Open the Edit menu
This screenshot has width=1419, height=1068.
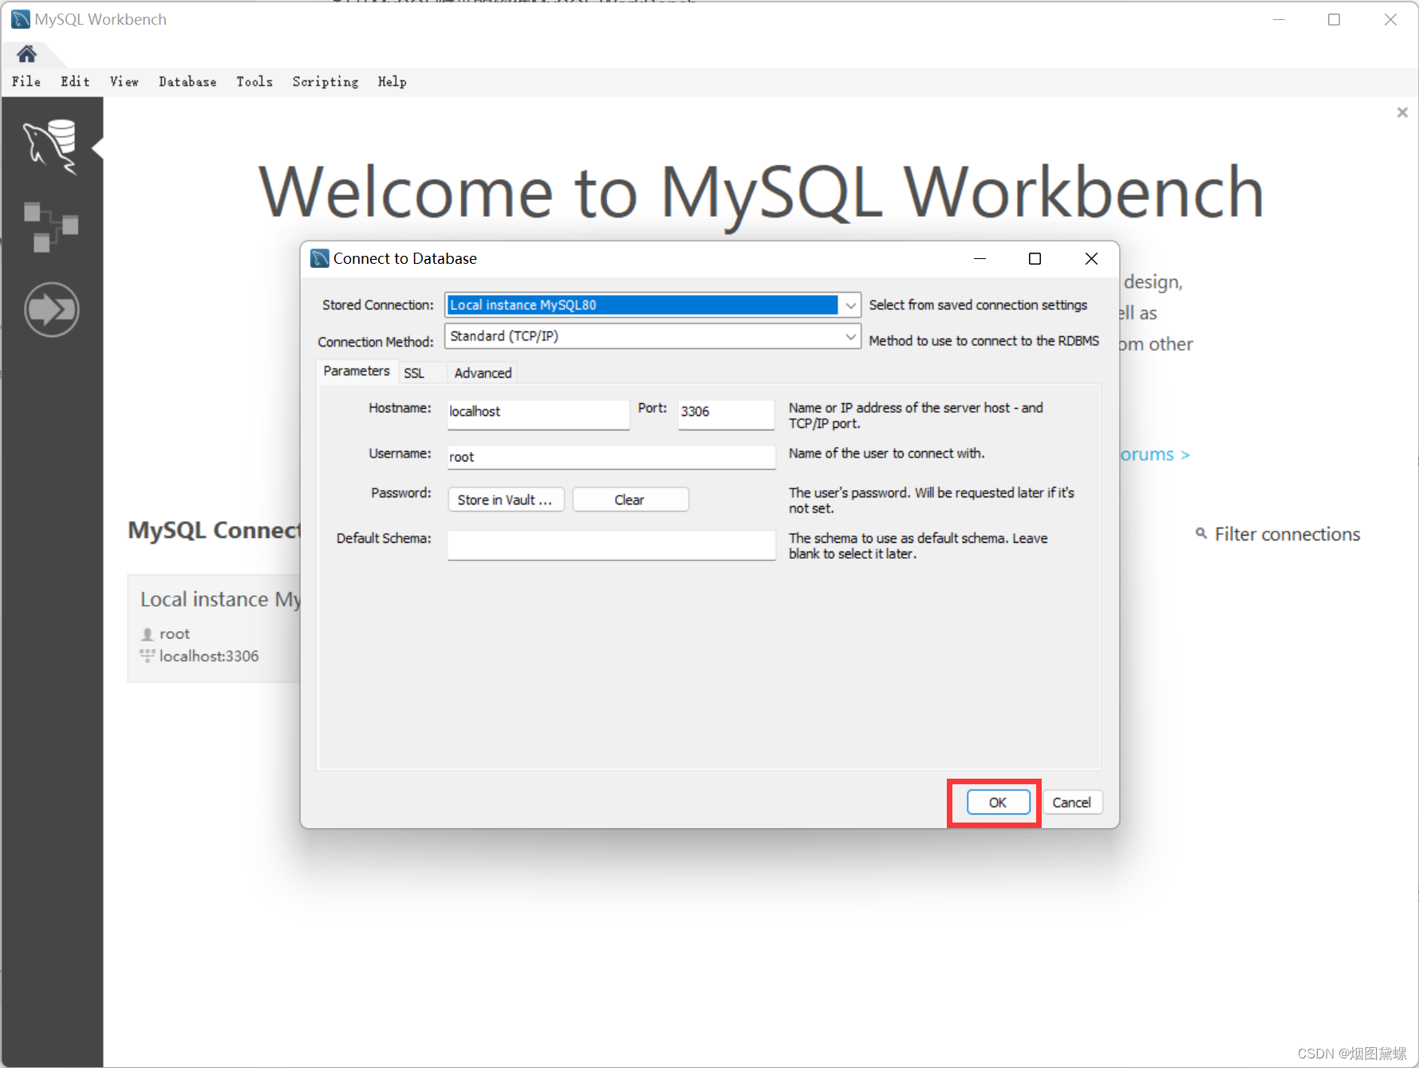(75, 81)
